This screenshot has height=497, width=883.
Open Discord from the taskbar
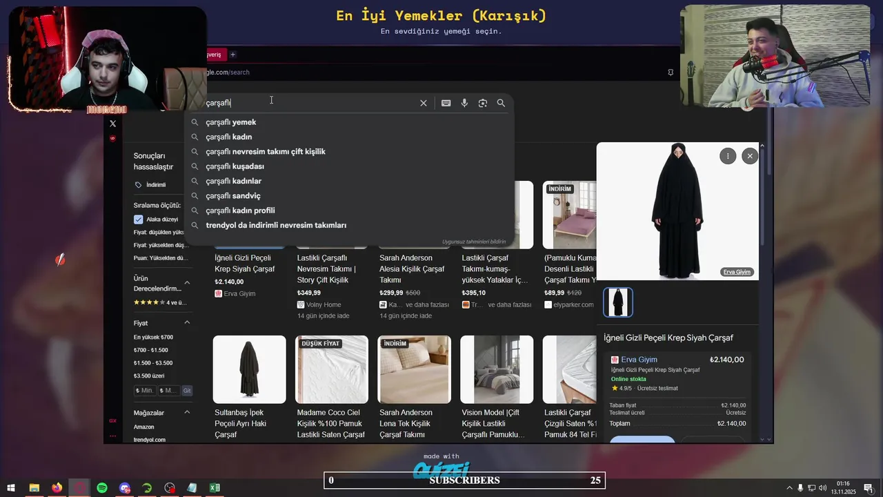[x=125, y=488]
